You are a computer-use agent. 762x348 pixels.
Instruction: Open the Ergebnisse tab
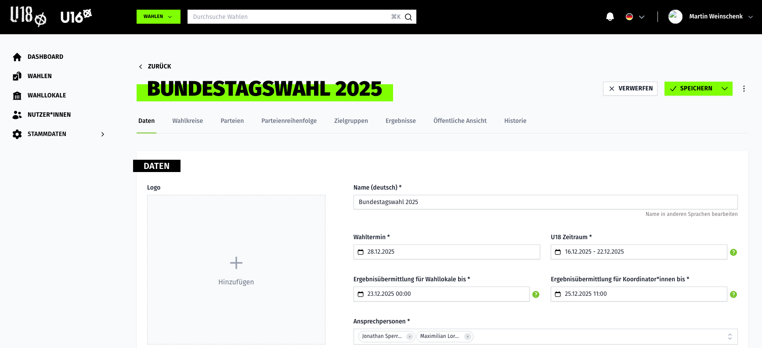click(401, 121)
